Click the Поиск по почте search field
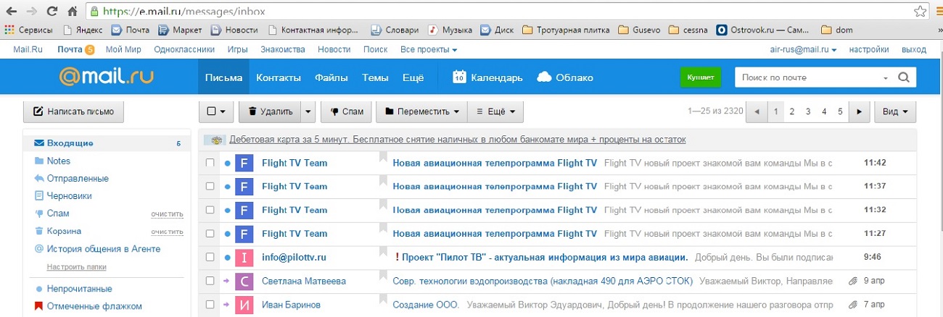This screenshot has height=317, width=943. pyautogui.click(x=809, y=77)
